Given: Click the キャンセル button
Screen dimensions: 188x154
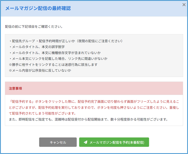Looking at the screenshot, I should click(x=58, y=142).
